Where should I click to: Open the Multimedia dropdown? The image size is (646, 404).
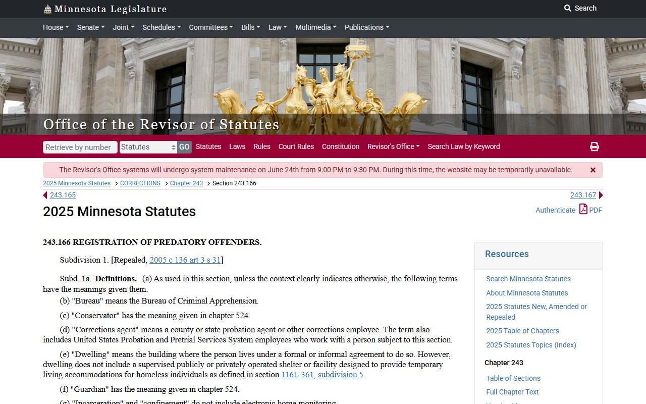[x=316, y=27]
